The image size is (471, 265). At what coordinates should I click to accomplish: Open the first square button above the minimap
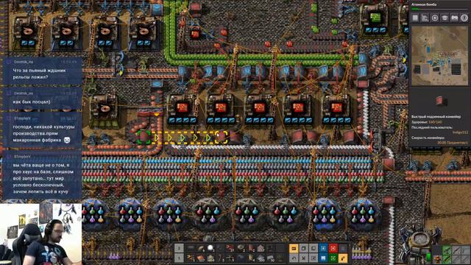click(415, 18)
